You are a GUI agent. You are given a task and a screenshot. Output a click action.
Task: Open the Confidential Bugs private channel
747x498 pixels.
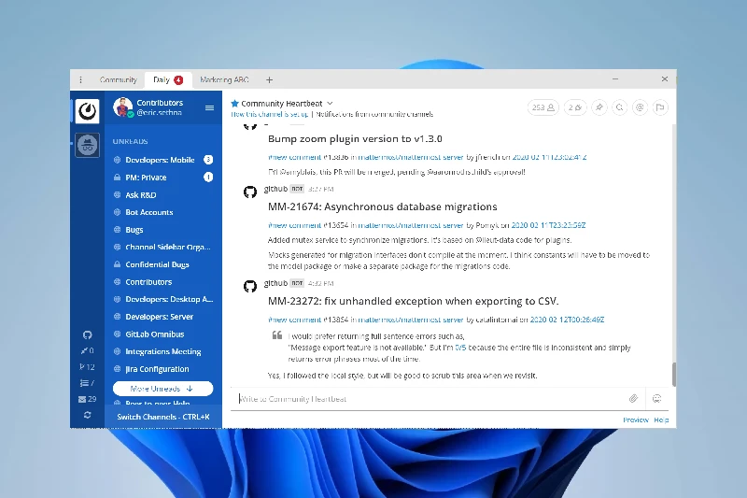pos(162,264)
